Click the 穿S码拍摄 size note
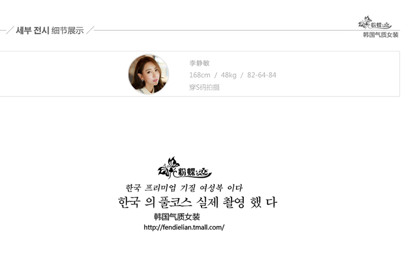The image size is (403, 279). tap(205, 87)
